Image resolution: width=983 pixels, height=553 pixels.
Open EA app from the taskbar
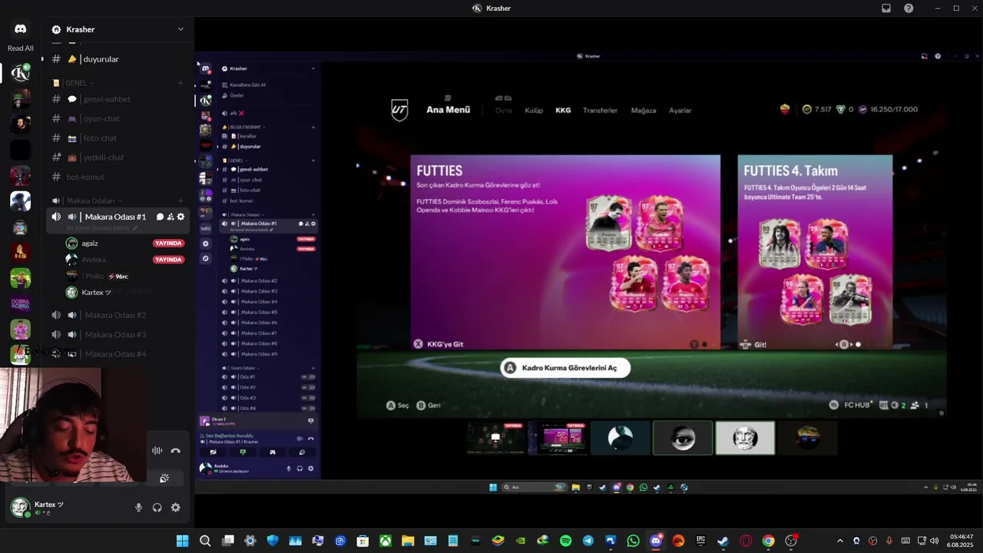click(678, 541)
